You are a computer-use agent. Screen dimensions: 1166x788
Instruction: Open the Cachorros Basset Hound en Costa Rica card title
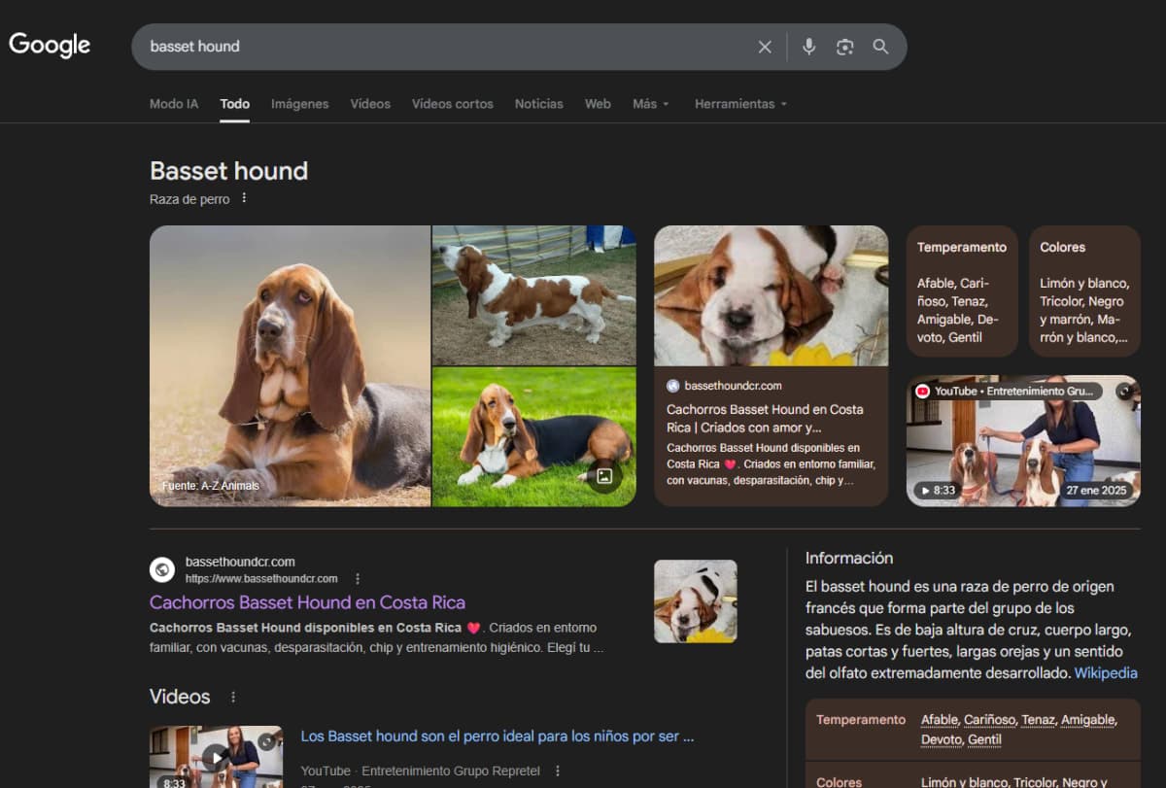pyautogui.click(x=765, y=419)
